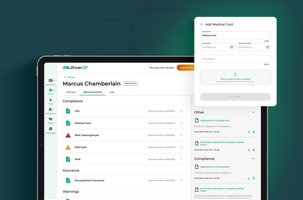Download first Application For Employment file
The image size is (303, 200).
pyautogui.click(x=249, y=132)
